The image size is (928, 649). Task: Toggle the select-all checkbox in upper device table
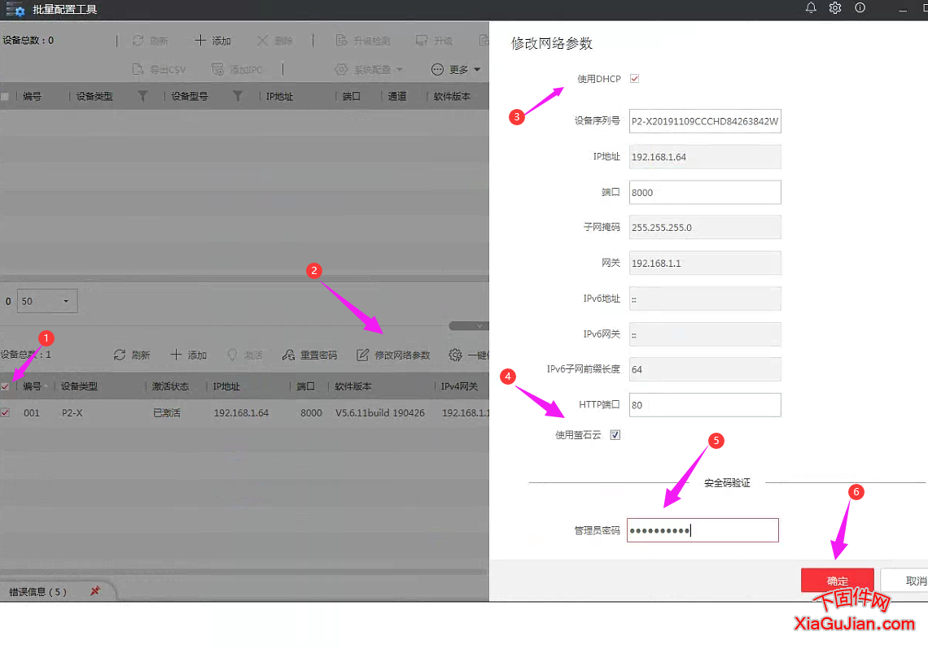pos(5,96)
